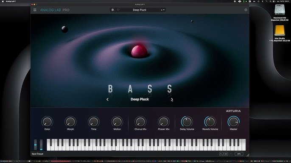Click the red sphere in the artwork

coord(139,52)
